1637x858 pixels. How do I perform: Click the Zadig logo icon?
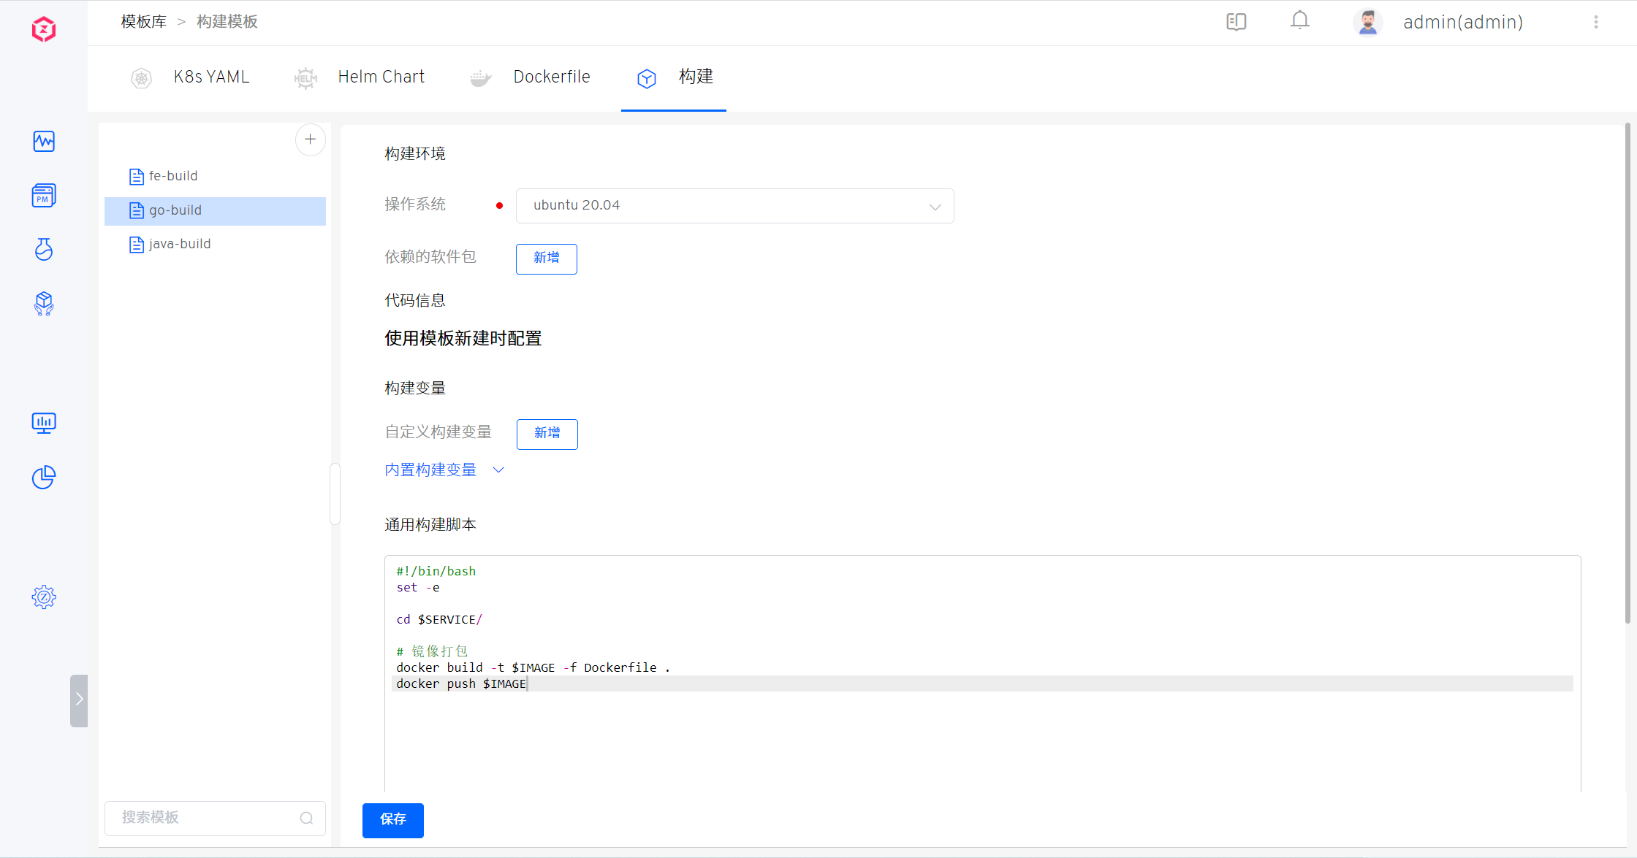(x=44, y=29)
